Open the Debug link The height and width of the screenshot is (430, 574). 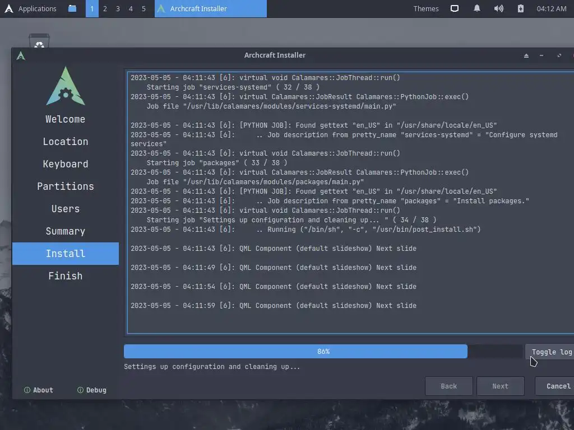[92, 390]
